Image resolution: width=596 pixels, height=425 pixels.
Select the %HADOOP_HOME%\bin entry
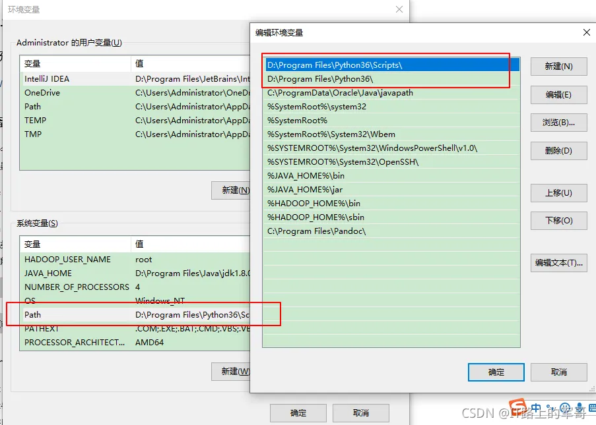click(391, 204)
